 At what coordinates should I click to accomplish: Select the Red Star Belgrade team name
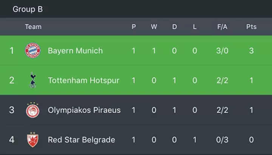pyautogui.click(x=81, y=140)
